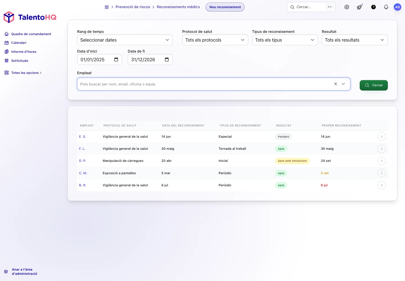Click the RESULTAT column header
Viewport: 405px width, 281px height.
point(284,126)
